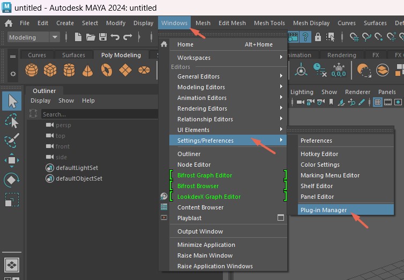Screen dimensions: 404x280
Task: Create a polygon plane from the shelf
Action: coord(125,70)
